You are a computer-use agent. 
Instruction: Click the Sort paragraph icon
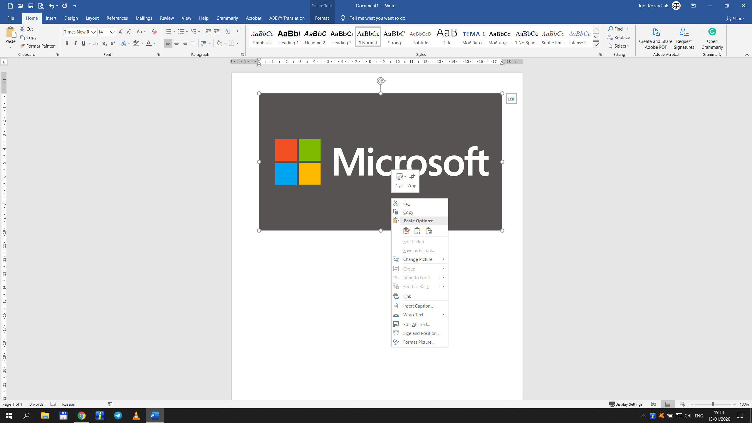228,32
